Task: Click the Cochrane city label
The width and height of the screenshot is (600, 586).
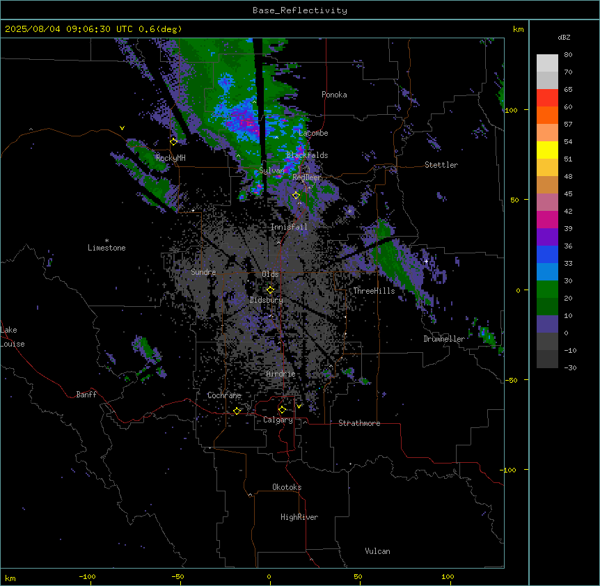Action: (x=224, y=395)
